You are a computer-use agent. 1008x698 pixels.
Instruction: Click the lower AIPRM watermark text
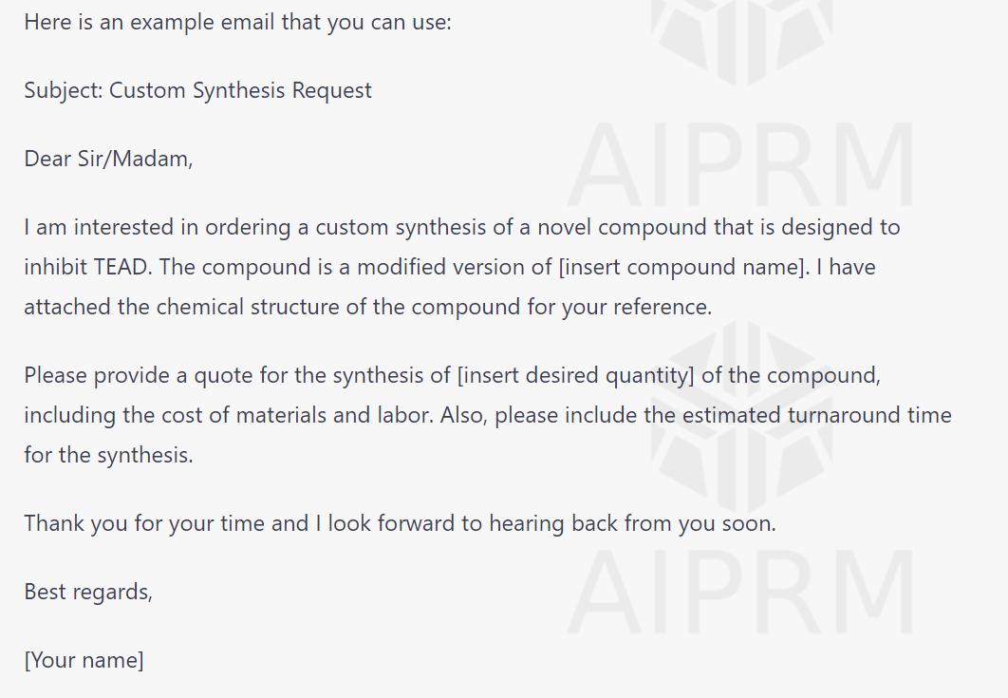[740, 592]
